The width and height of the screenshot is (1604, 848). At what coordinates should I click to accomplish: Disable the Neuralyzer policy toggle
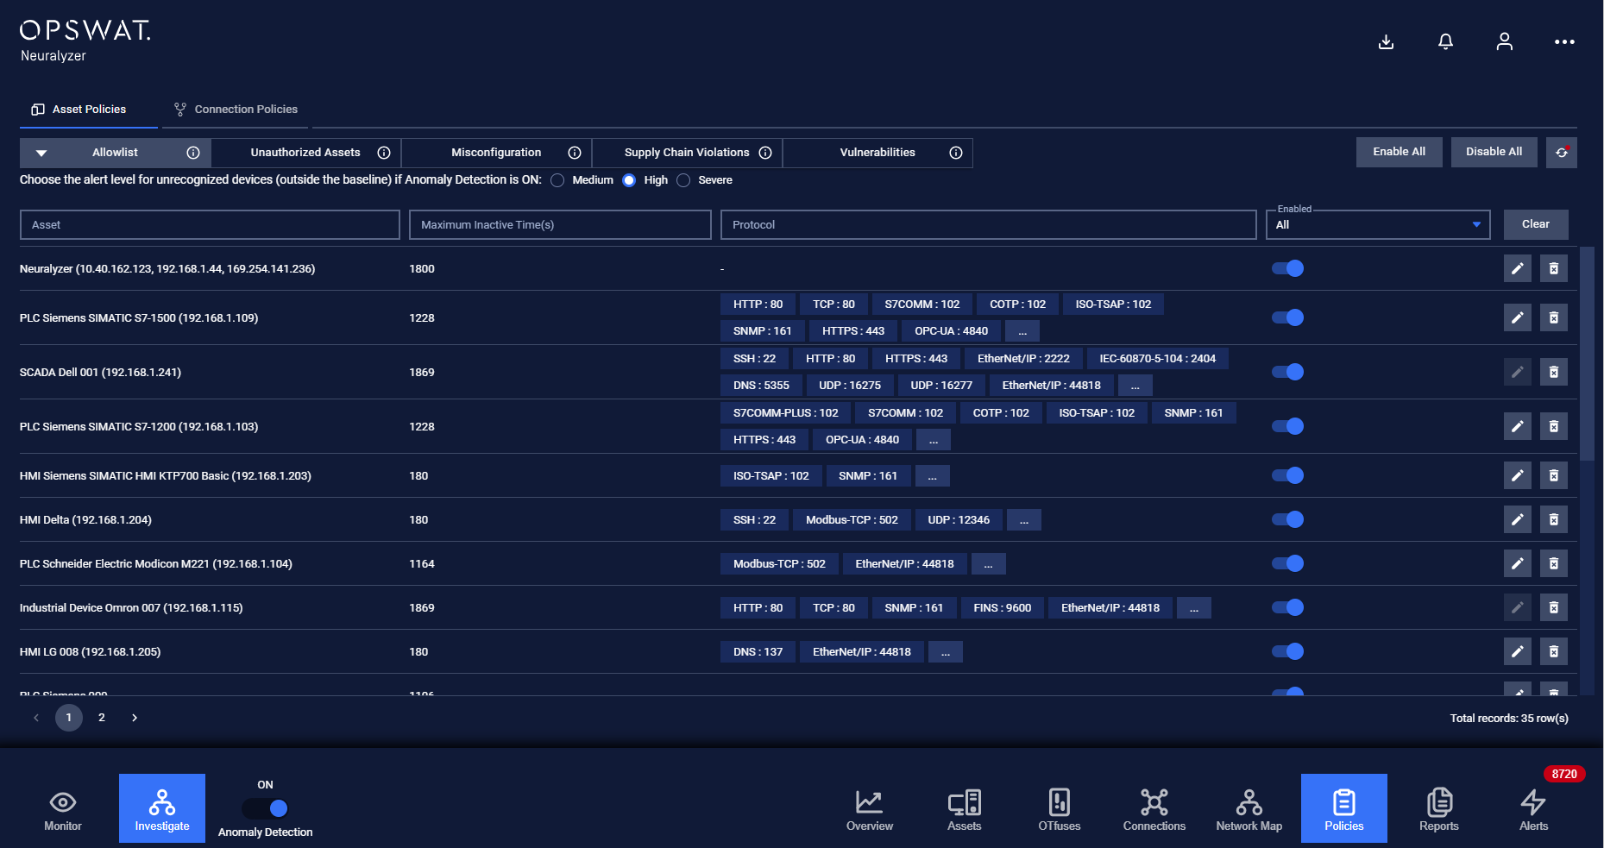pyautogui.click(x=1287, y=268)
